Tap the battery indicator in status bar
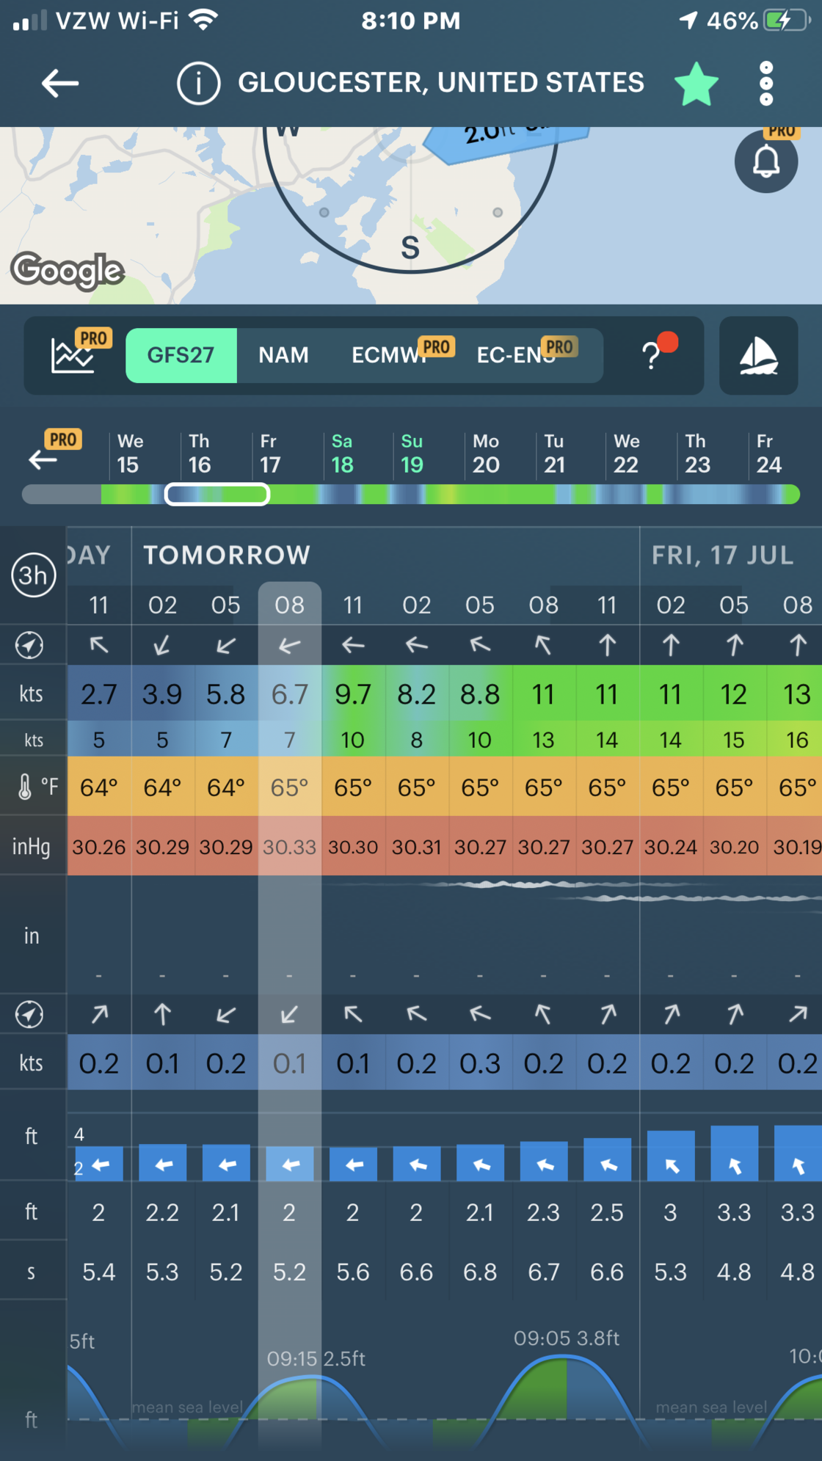The height and width of the screenshot is (1461, 822). (x=788, y=21)
